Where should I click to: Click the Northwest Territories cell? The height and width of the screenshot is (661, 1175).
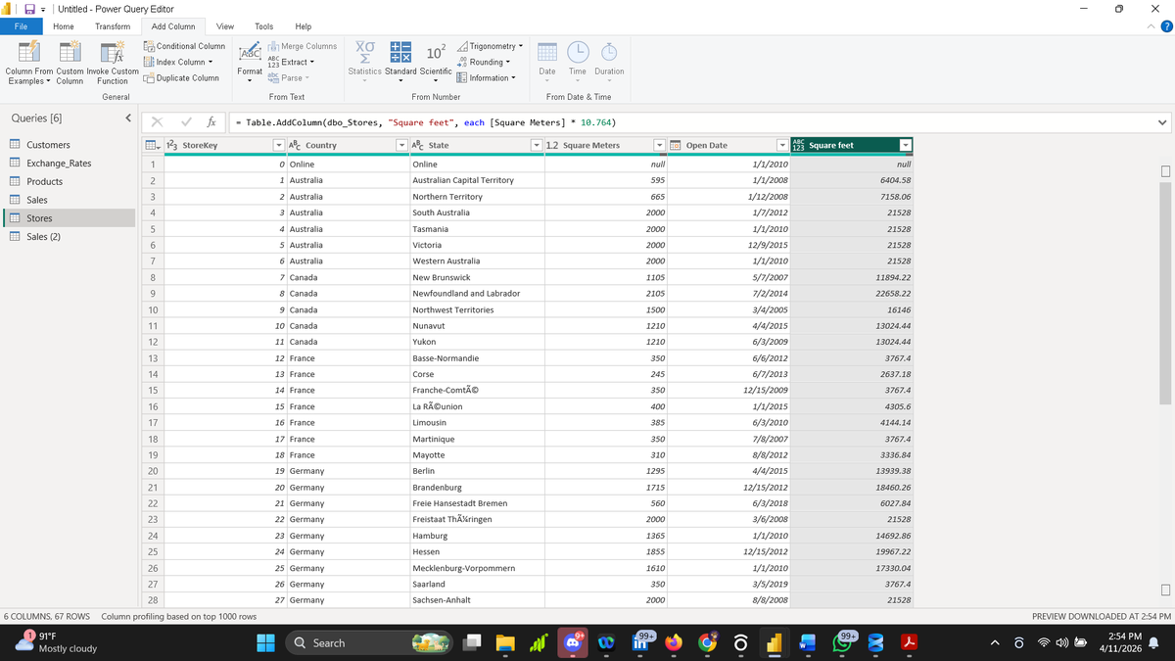476,309
